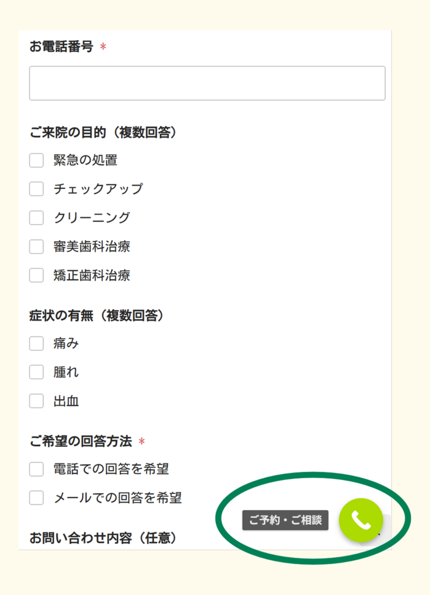430x595 pixels.
Task: Click the ご希望の回答方法 heading
Action: point(80,442)
